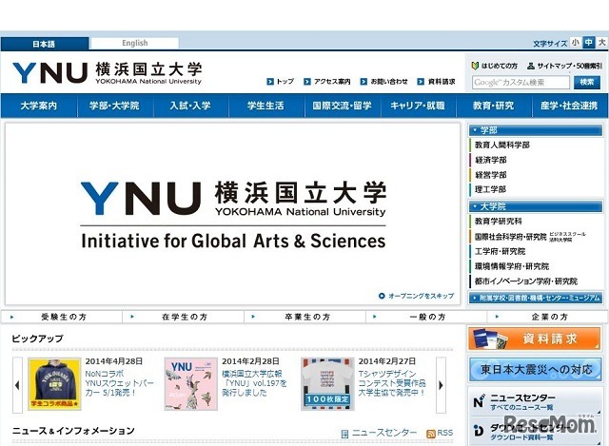The width and height of the screenshot is (609, 446).
Task: Click the play icon beside オープニングをスキップ
Action: [382, 296]
